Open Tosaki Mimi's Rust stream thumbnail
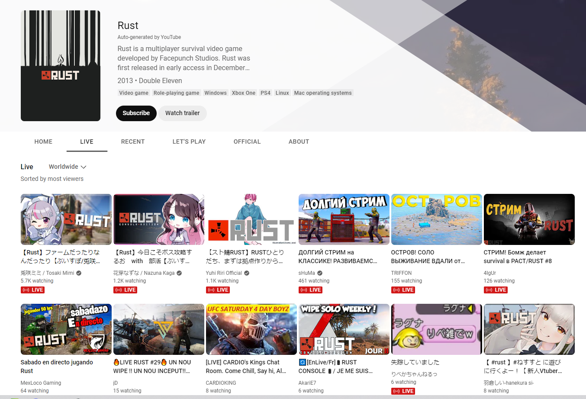Screen dimensions: 586x399 pyautogui.click(x=66, y=219)
